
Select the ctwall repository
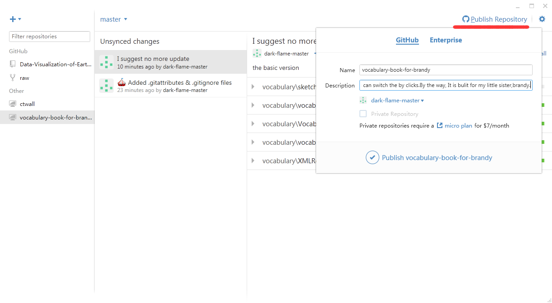pos(47,104)
